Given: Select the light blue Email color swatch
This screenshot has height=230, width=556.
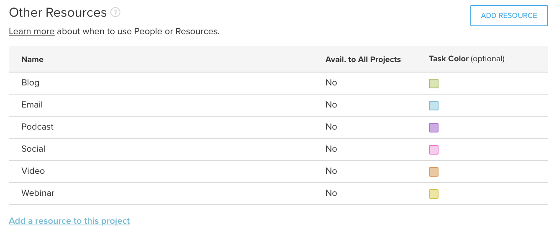Looking at the screenshot, I should pos(434,105).
